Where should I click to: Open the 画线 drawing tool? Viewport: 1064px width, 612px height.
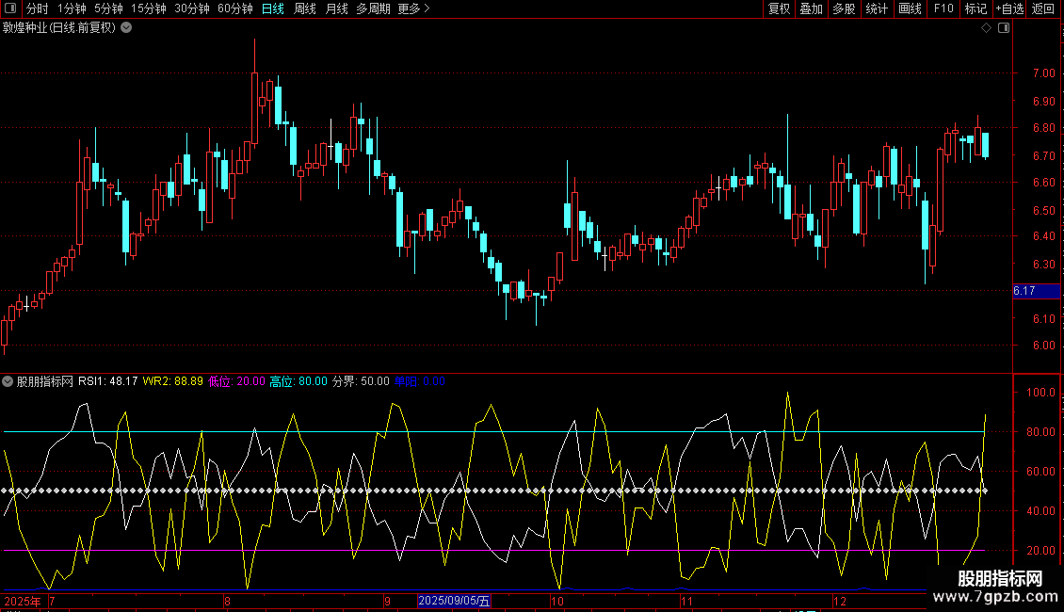click(x=910, y=9)
